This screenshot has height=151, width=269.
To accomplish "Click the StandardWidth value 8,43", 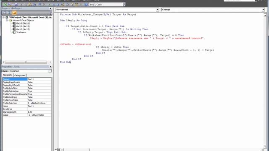I will 39,112.
